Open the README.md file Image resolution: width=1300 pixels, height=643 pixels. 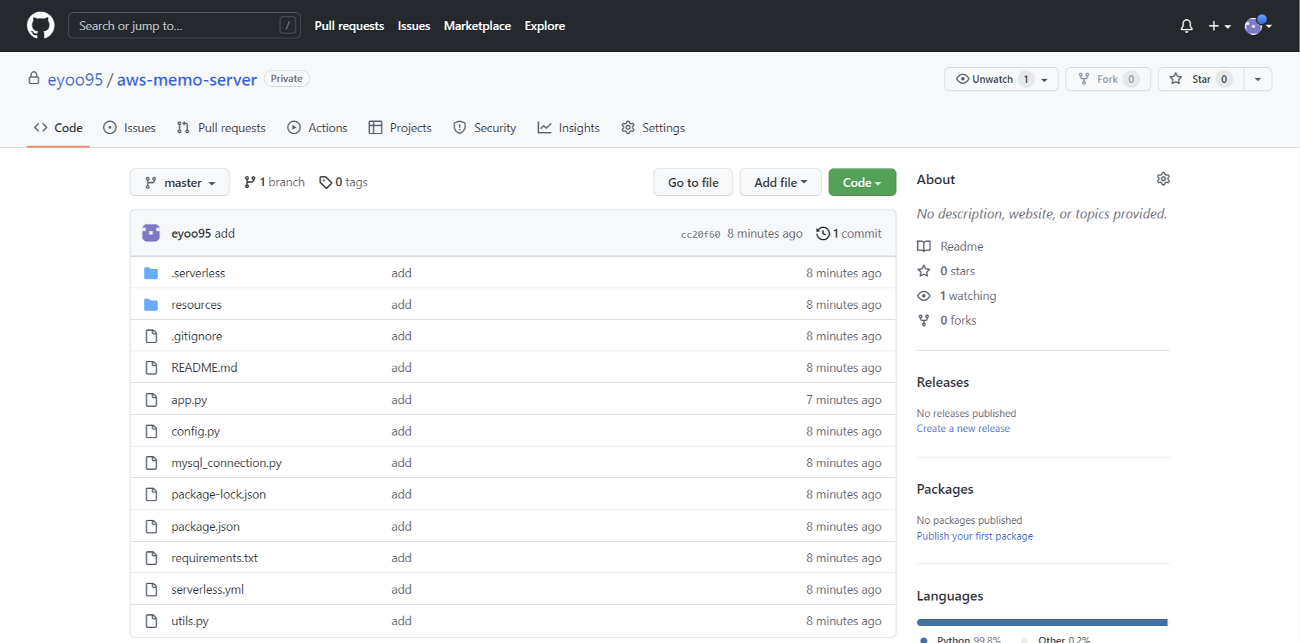click(204, 368)
